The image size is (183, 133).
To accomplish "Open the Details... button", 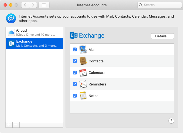I will click(x=162, y=36).
